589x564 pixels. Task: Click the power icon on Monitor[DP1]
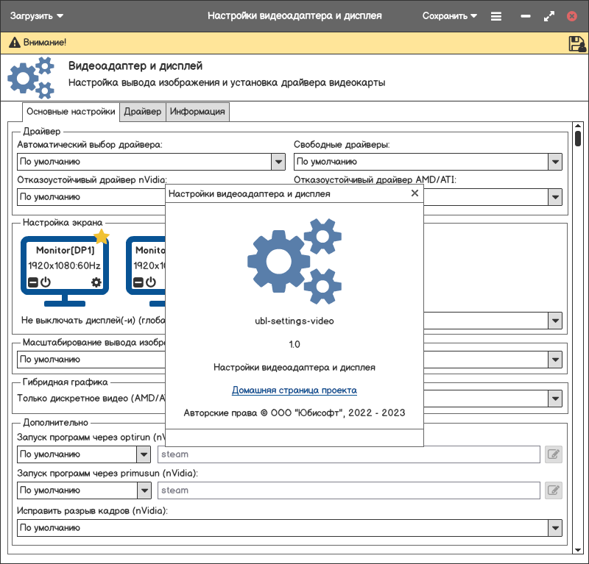[x=45, y=282]
